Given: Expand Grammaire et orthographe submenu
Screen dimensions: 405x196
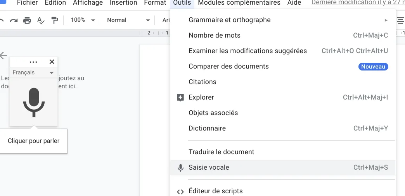Looking at the screenshot, I should point(283,20).
